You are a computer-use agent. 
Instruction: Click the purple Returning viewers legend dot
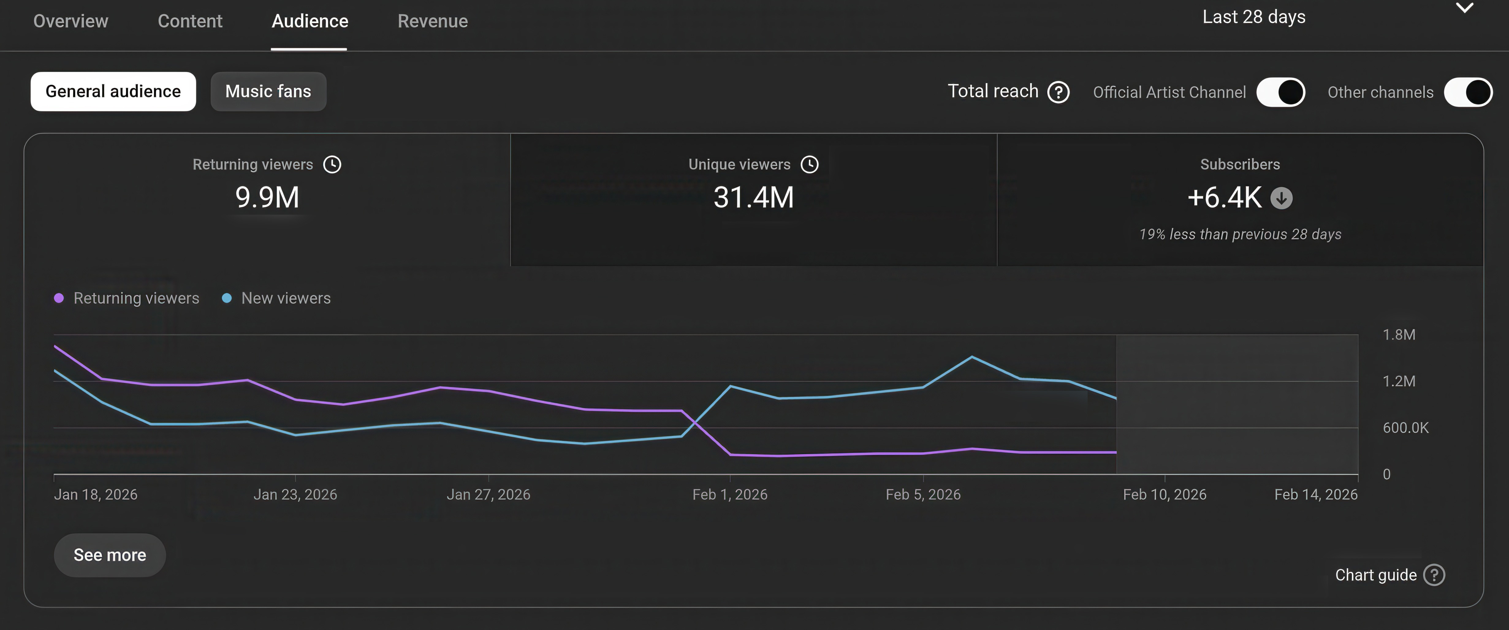click(59, 298)
